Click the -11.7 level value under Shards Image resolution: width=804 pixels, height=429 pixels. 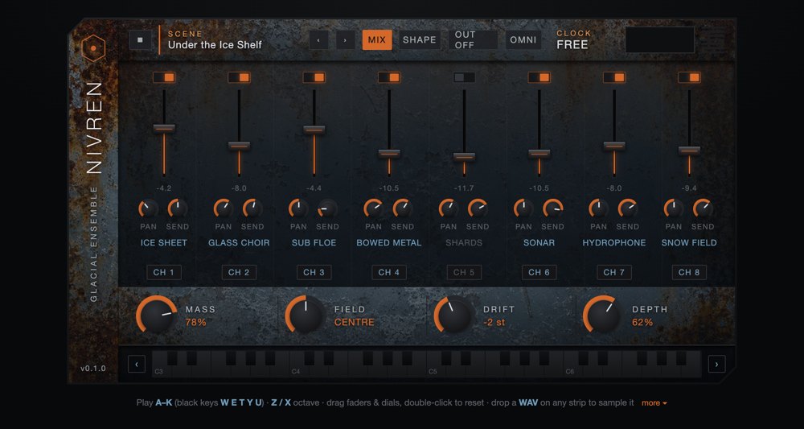coord(464,188)
